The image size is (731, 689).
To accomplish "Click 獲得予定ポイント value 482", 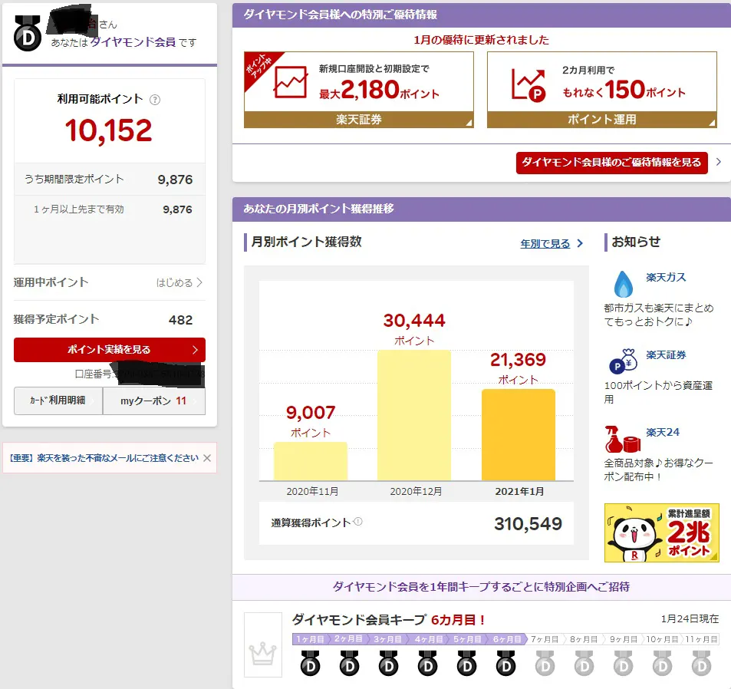I will [180, 320].
